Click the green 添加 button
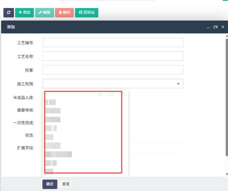 tap(25, 13)
